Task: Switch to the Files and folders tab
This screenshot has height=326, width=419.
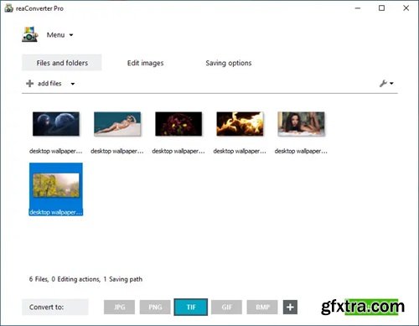Action: click(x=62, y=63)
